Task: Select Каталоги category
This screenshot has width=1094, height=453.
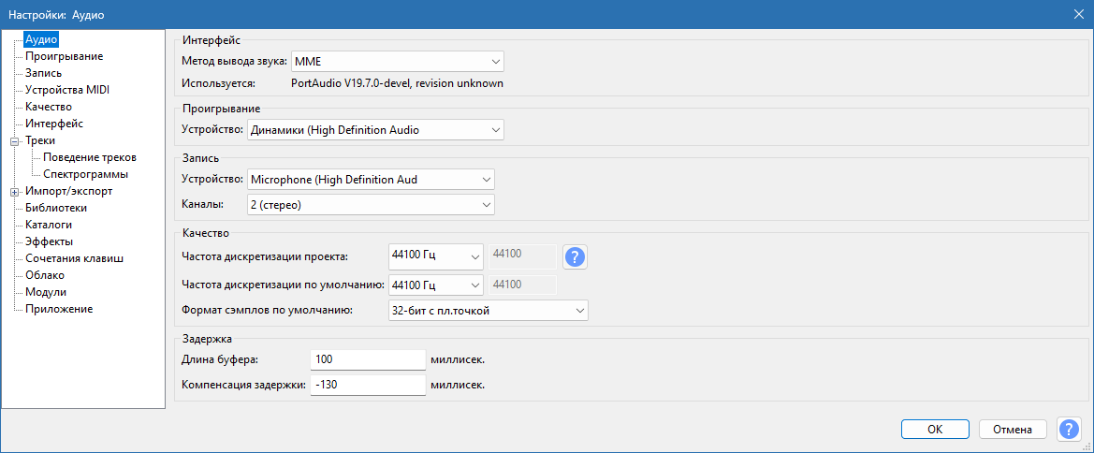Action: click(x=48, y=225)
